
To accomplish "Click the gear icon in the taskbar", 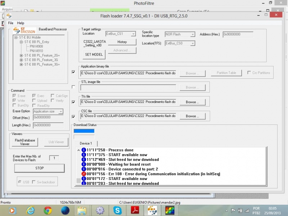I will [100, 210].
